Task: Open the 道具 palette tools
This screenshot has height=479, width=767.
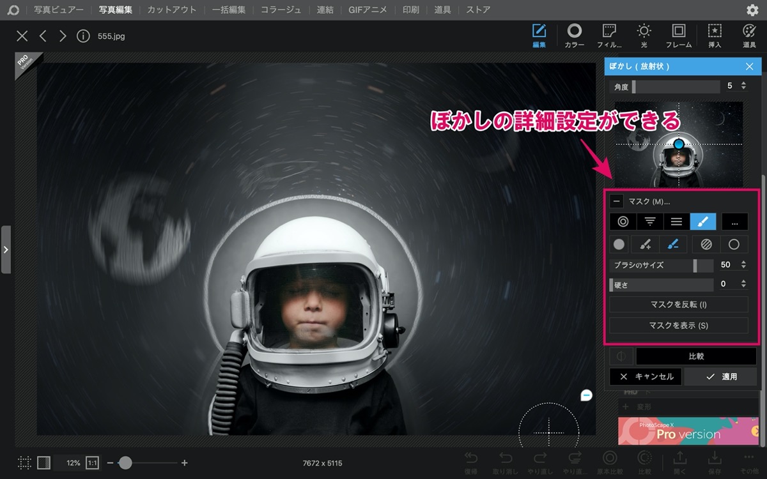Action: 749,36
